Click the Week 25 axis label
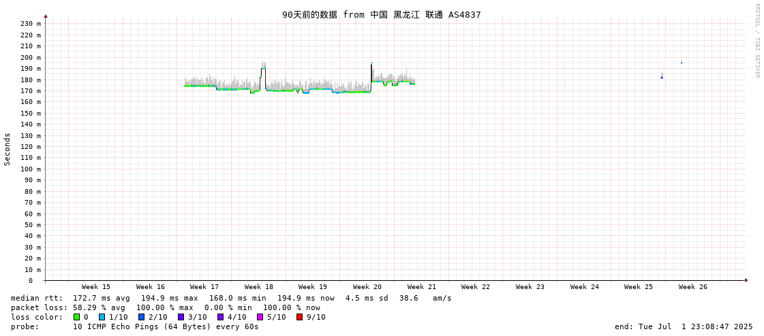Image resolution: width=764 pixels, height=336 pixels. 639,287
